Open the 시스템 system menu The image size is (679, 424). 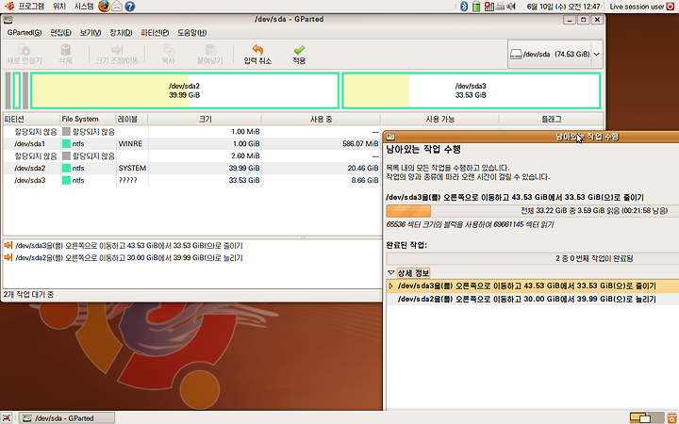84,7
